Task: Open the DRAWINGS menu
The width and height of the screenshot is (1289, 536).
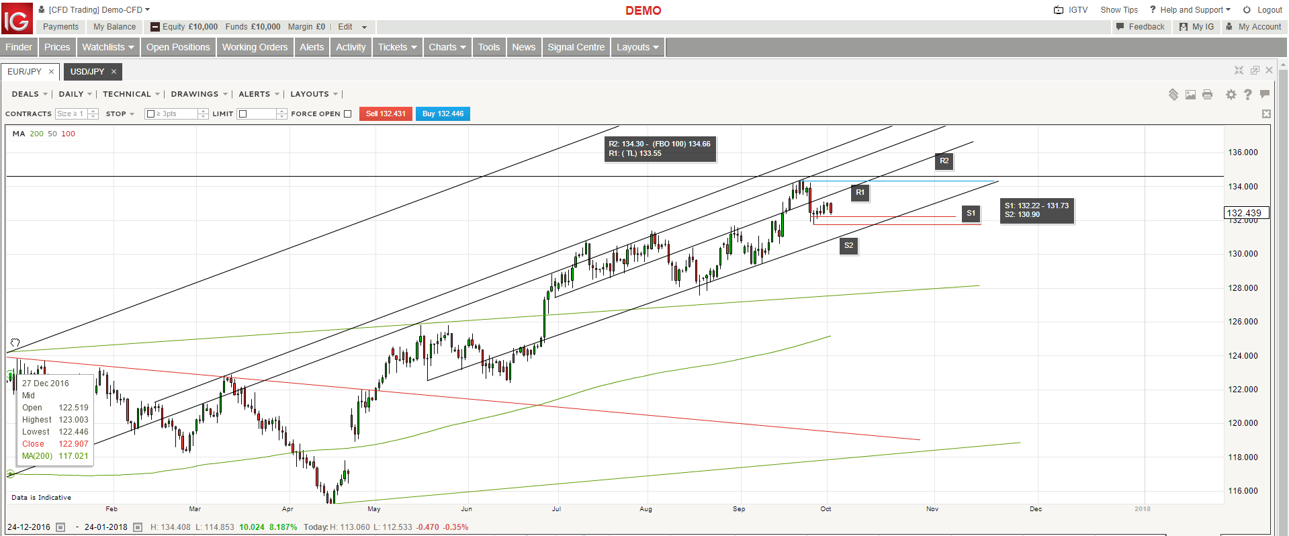Action: pos(199,94)
